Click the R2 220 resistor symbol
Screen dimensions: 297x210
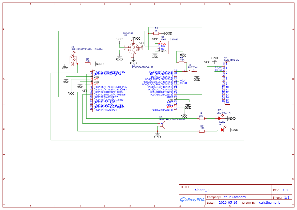[x=202, y=131]
